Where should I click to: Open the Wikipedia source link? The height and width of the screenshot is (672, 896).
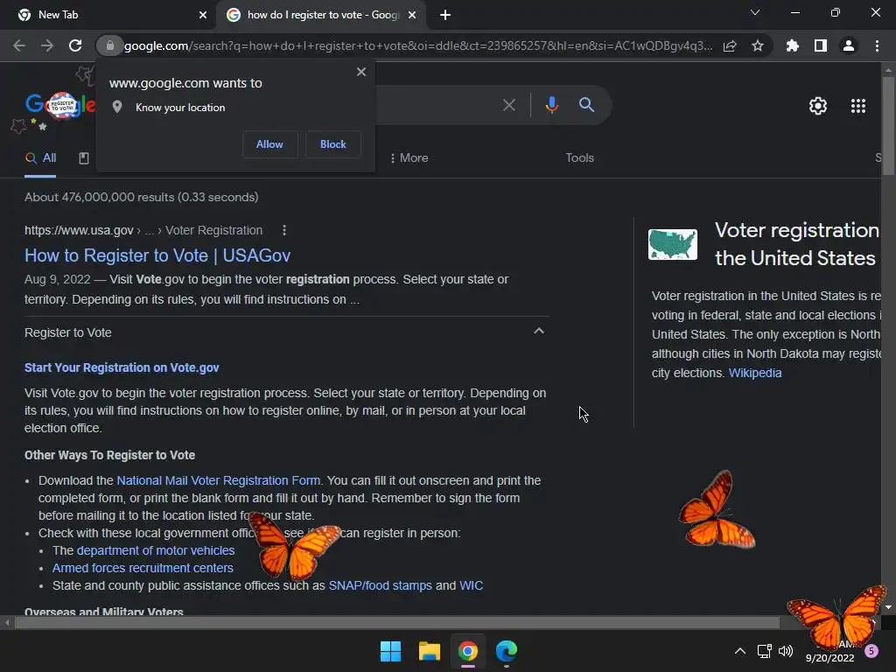755,373
